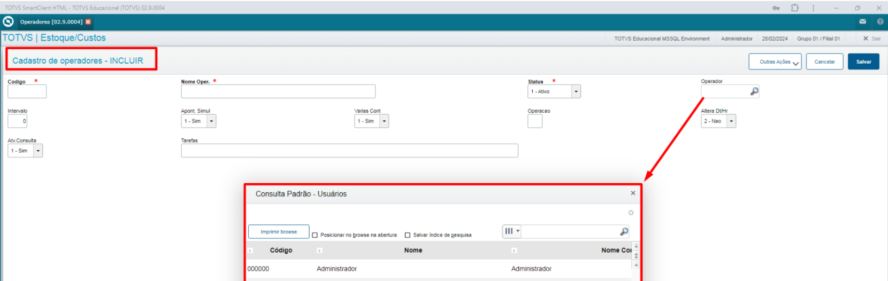Switch to the Operadores [02.9.0004] tab
This screenshot has width=888, height=281.
tap(51, 22)
